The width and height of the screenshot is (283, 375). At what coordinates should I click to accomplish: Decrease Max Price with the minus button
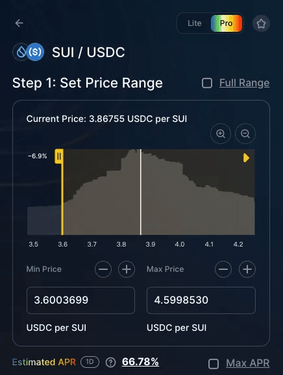click(223, 269)
